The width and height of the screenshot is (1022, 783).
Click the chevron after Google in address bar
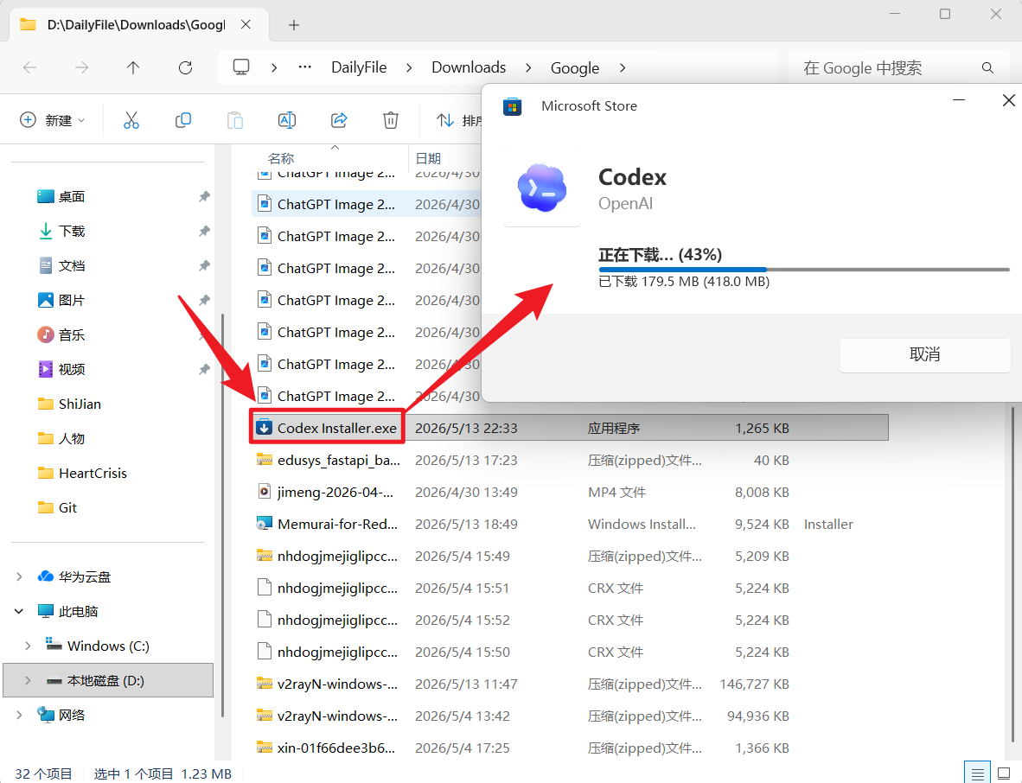(623, 67)
